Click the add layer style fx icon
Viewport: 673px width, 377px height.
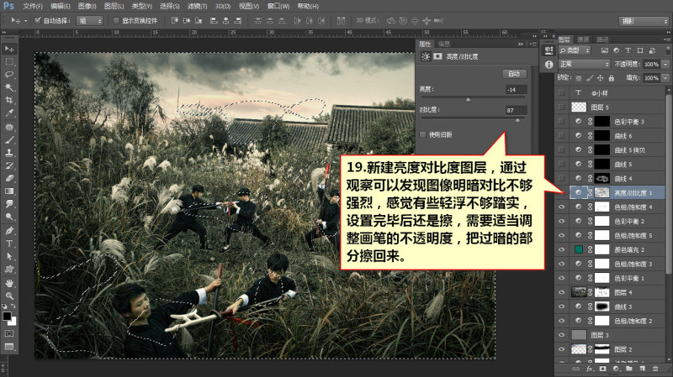click(x=590, y=369)
